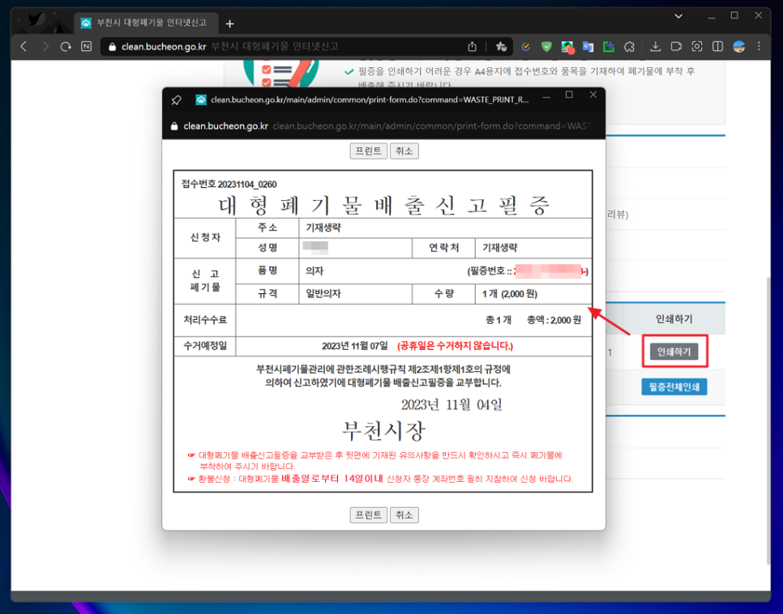This screenshot has width=783, height=614.
Task: Click the red 공휴일은 수거하지 않습니다 notice
Action: pos(455,346)
